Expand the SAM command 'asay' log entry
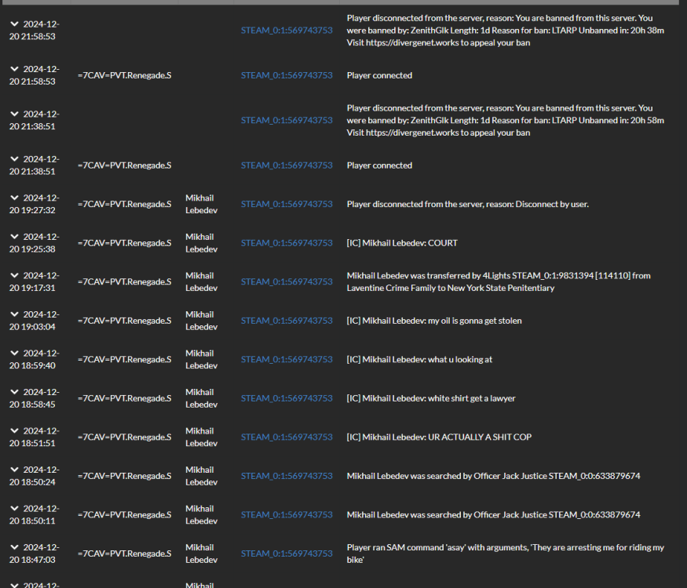This screenshot has width=687, height=588. tap(14, 546)
